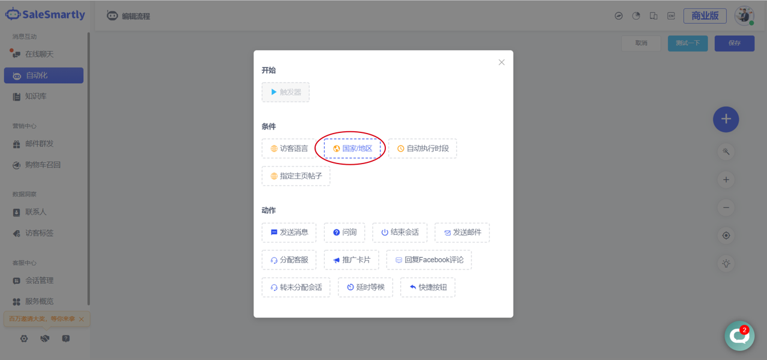The width and height of the screenshot is (767, 360).
Task: Open the floating chat widget icon
Action: click(x=739, y=336)
